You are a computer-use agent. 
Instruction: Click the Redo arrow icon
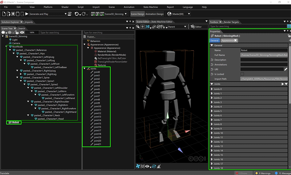click(84, 14)
